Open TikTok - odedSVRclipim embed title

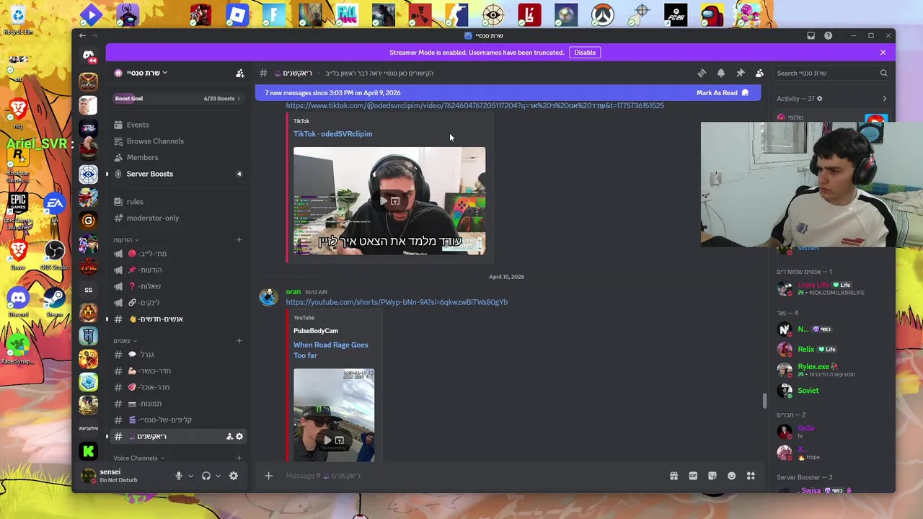tap(332, 134)
